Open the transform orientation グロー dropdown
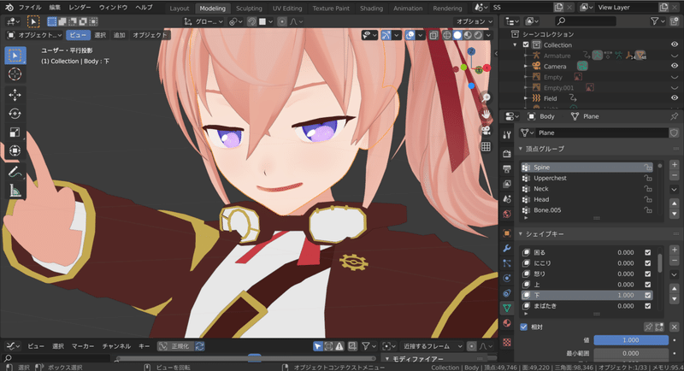The height and width of the screenshot is (371, 684). coord(204,21)
